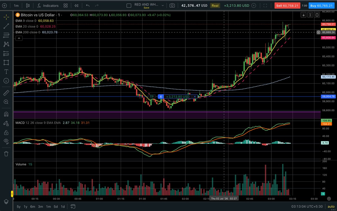This screenshot has width=337, height=211.
Task: Expand the layout name dropdown chevron
Action: [x=162, y=5]
